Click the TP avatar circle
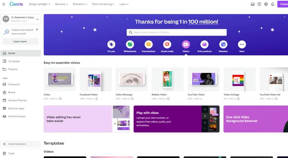The image size is (288, 158). click(x=6, y=19)
